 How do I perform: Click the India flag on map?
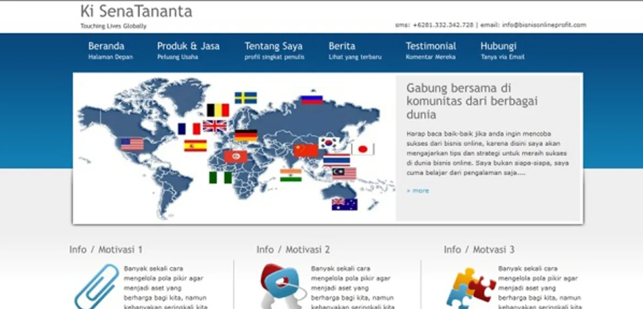click(291, 175)
